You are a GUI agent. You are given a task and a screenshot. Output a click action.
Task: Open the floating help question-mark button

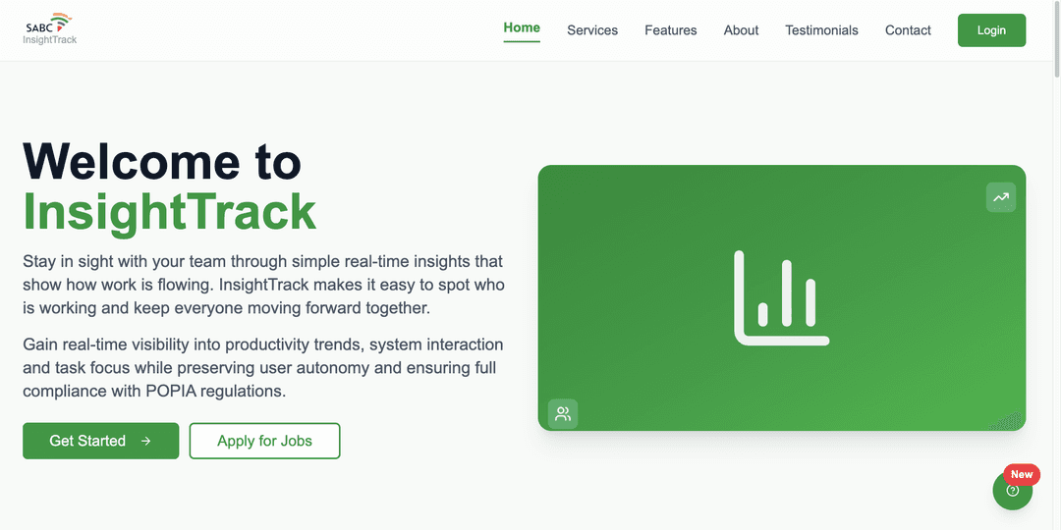click(1012, 491)
